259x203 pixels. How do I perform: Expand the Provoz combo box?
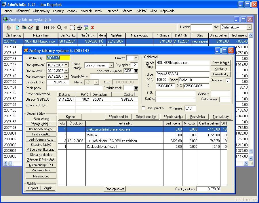click(136, 58)
